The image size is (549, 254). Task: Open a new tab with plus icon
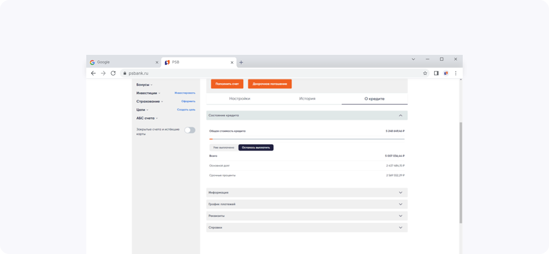(241, 62)
